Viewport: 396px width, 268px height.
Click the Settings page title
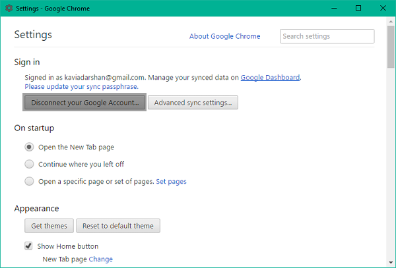pyautogui.click(x=33, y=34)
